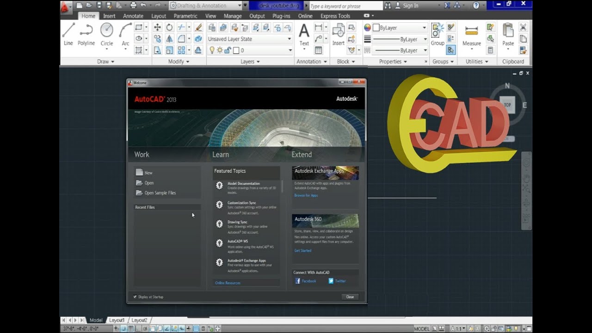Image resolution: width=592 pixels, height=333 pixels.
Task: Select the Polyline tool
Action: pos(86,34)
